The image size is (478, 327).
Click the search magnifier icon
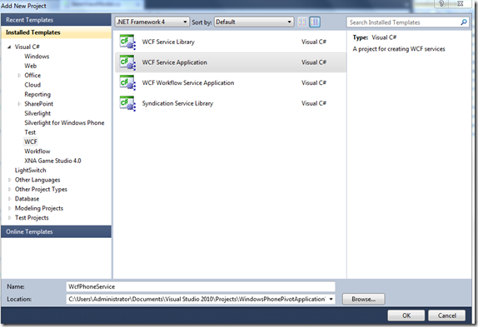point(463,22)
